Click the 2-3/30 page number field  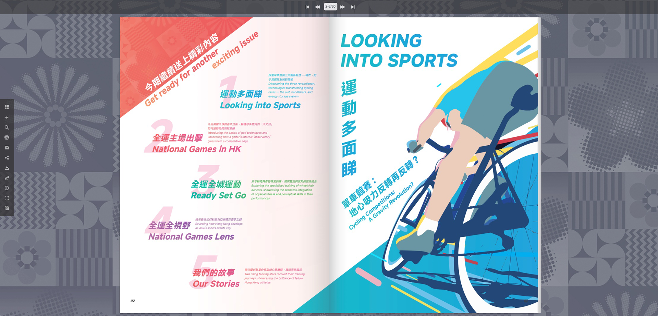click(x=330, y=7)
